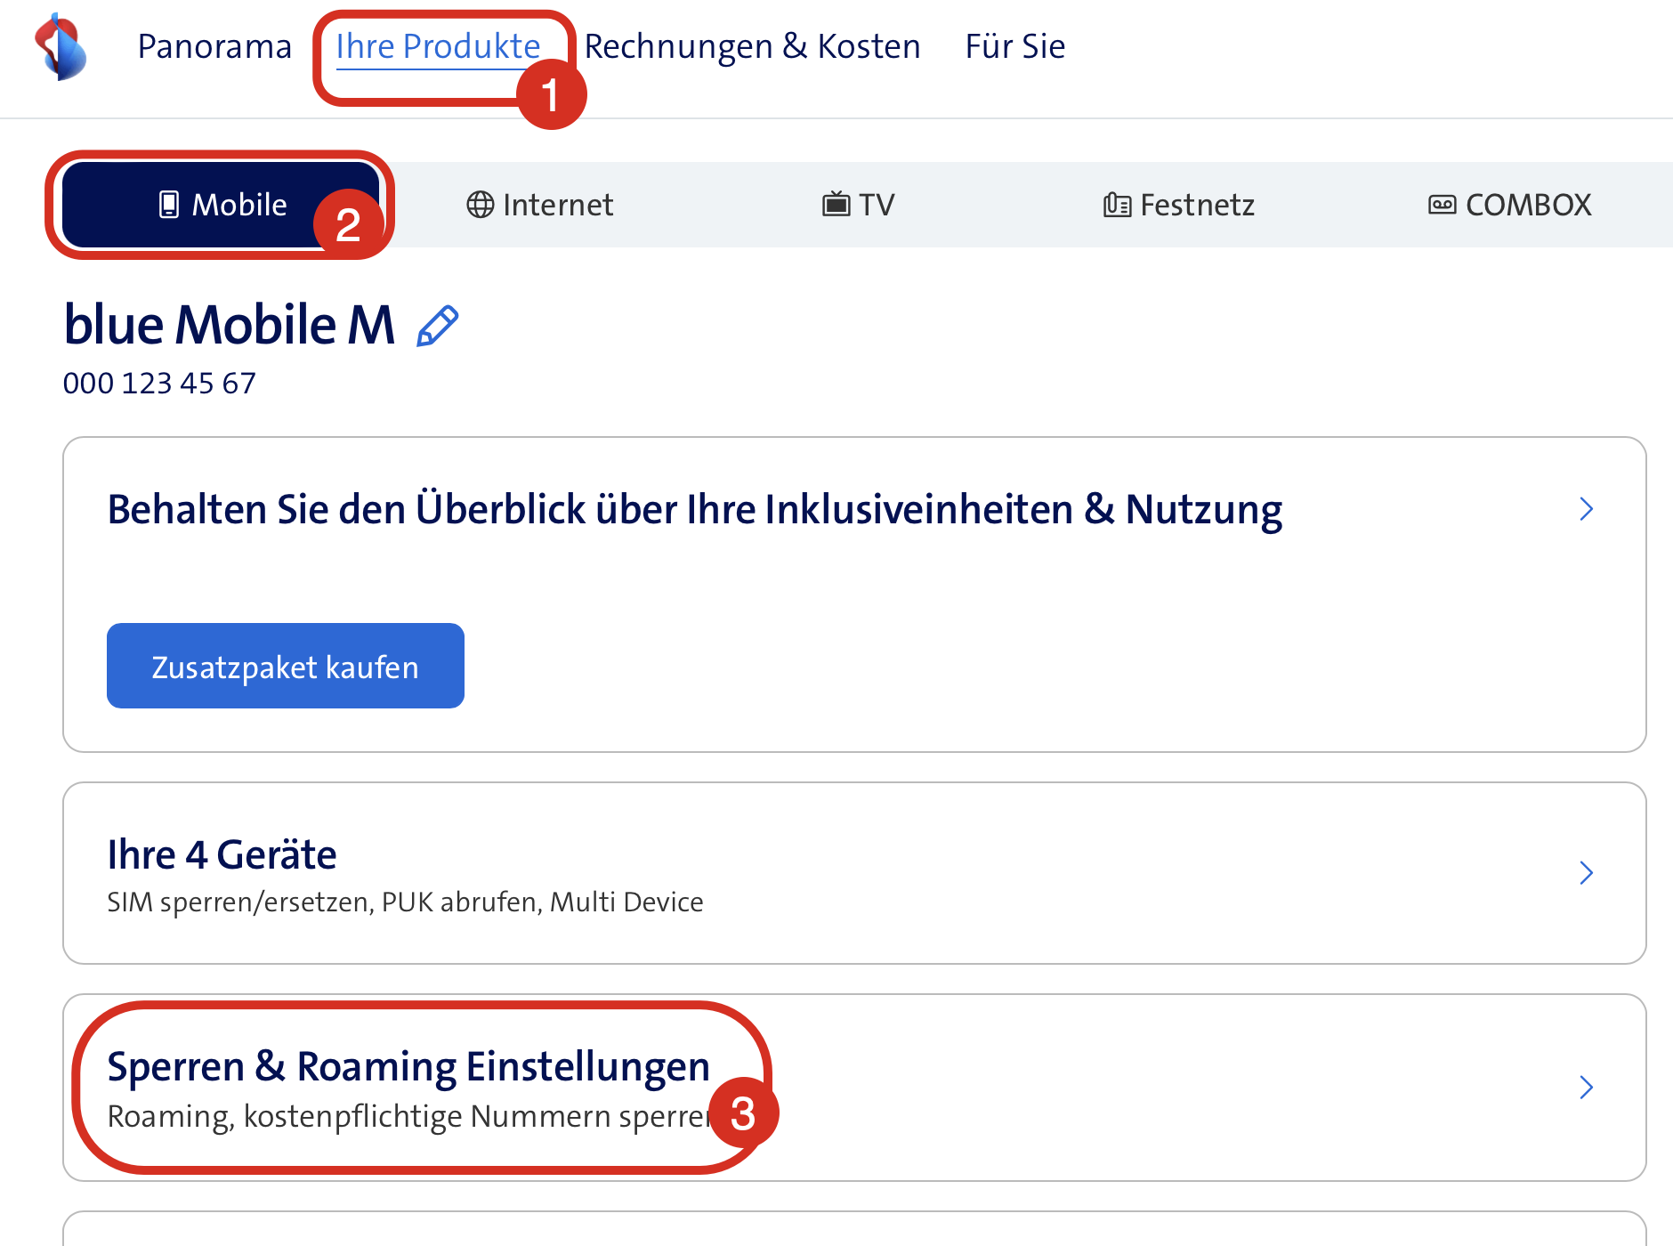Click the globe icon for Internet
The width and height of the screenshot is (1673, 1246).
[x=481, y=205]
